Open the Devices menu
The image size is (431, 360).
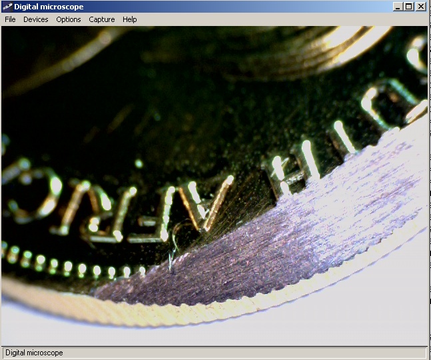(x=36, y=19)
